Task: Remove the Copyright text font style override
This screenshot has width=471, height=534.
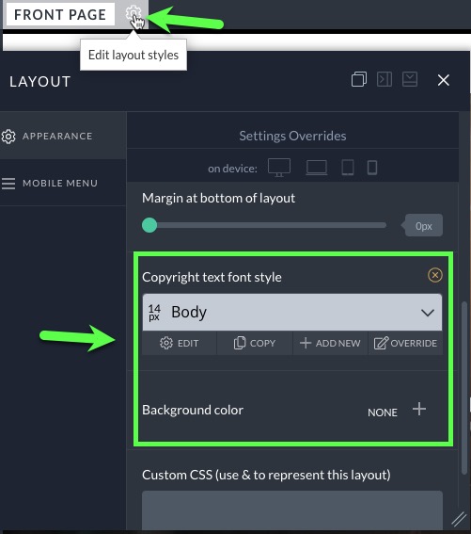Action: pyautogui.click(x=435, y=275)
